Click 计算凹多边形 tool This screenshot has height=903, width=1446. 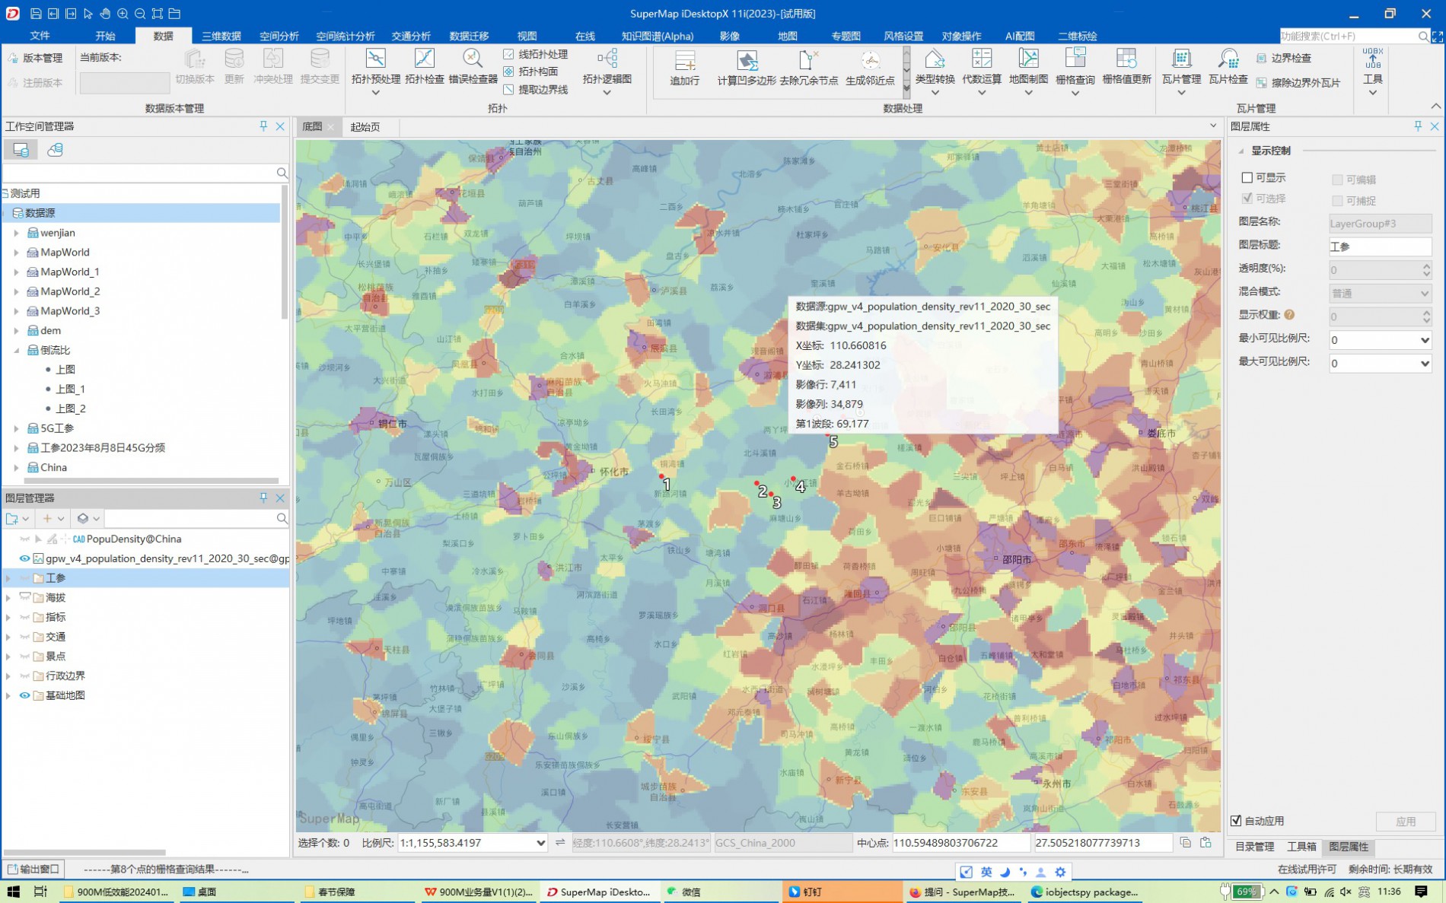[747, 68]
